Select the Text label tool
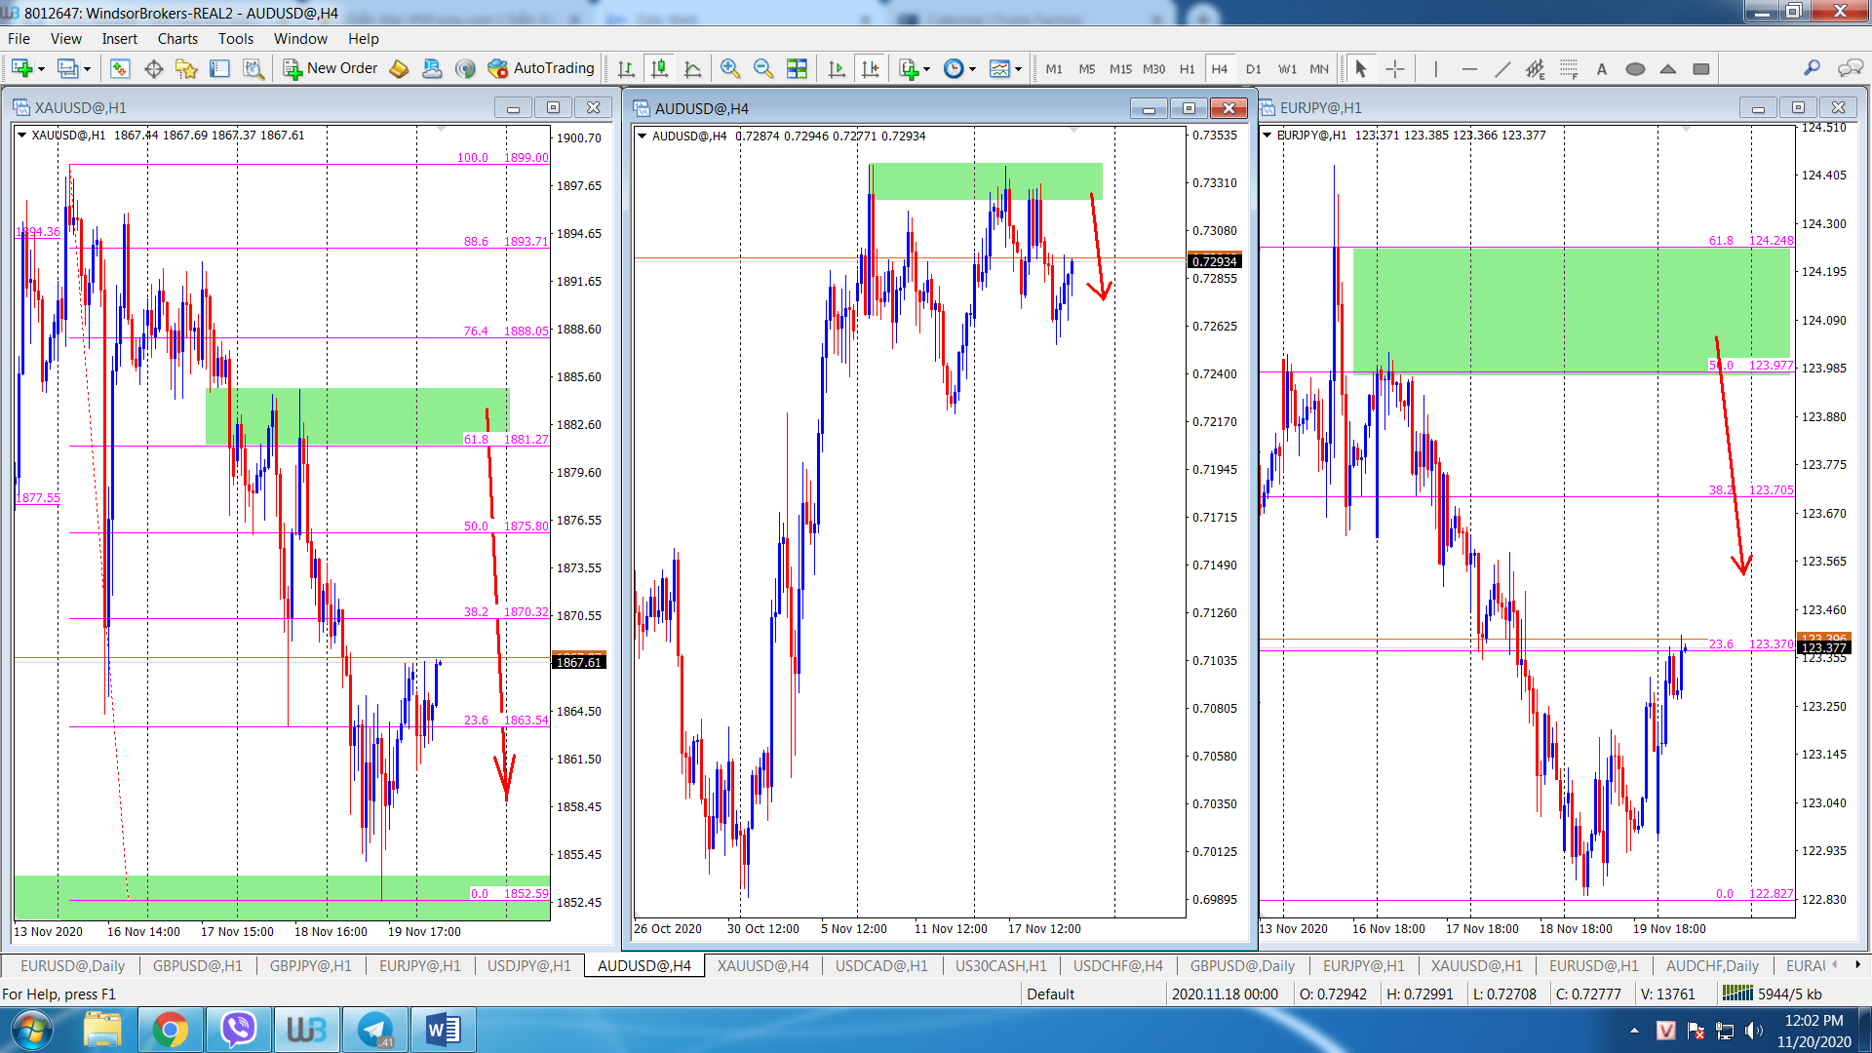The height and width of the screenshot is (1053, 1872). (1601, 68)
